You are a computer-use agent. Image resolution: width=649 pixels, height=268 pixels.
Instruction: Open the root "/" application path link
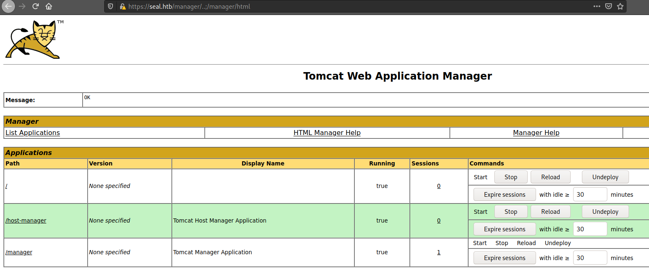pyautogui.click(x=6, y=186)
